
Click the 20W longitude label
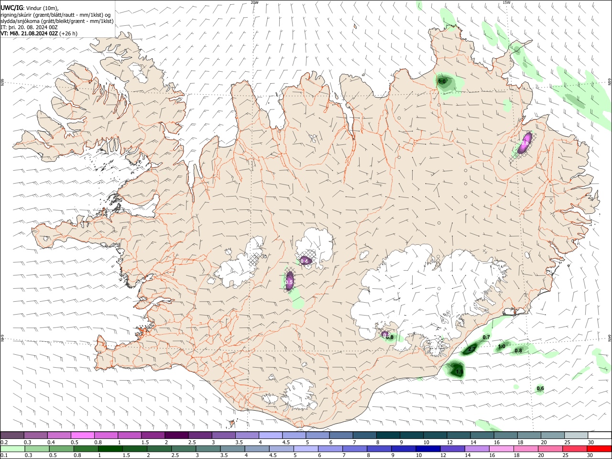click(254, 2)
